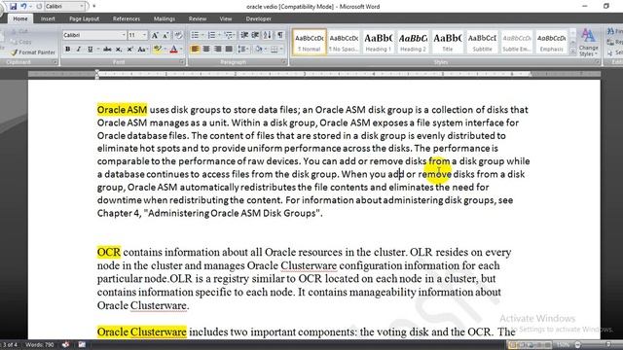Image resolution: width=623 pixels, height=350 pixels.
Task: Open the font color dropdown arrow
Action: (x=181, y=50)
